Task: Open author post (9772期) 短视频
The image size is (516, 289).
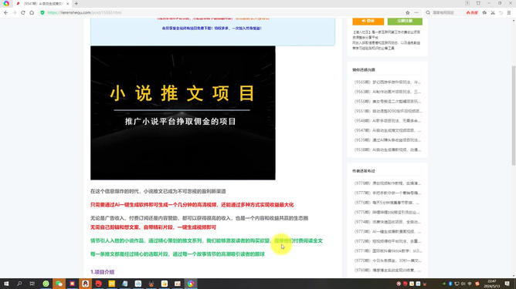Action: [x=387, y=241]
